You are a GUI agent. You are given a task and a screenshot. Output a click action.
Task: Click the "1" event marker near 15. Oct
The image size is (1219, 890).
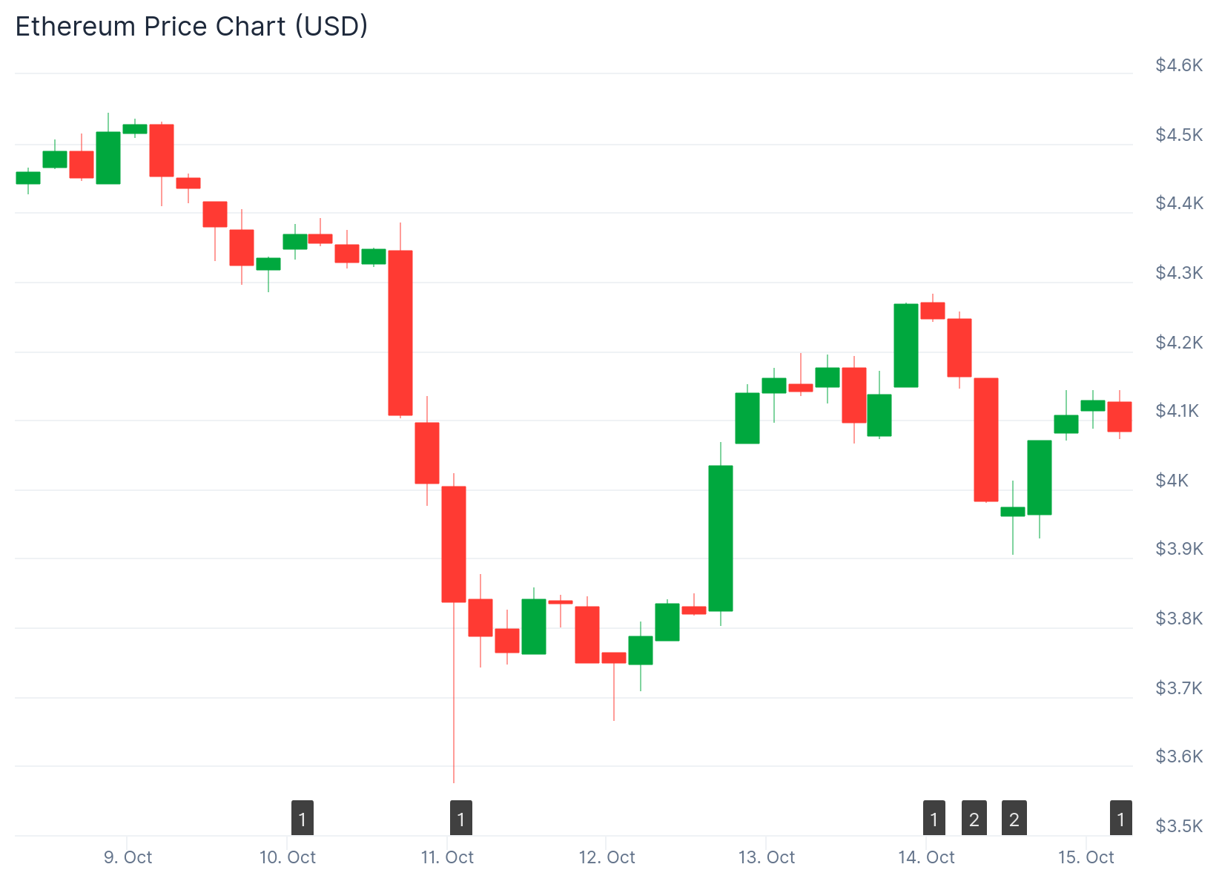[1120, 819]
